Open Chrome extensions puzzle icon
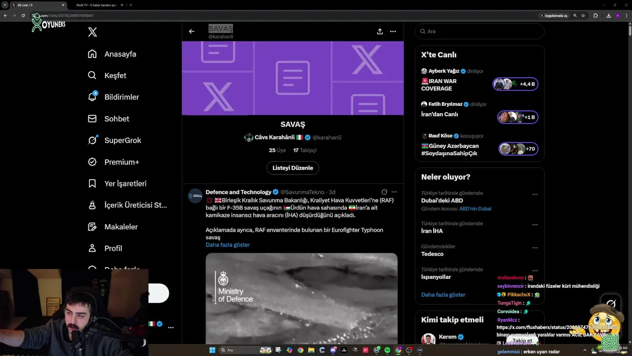The width and height of the screenshot is (632, 356). point(595,16)
